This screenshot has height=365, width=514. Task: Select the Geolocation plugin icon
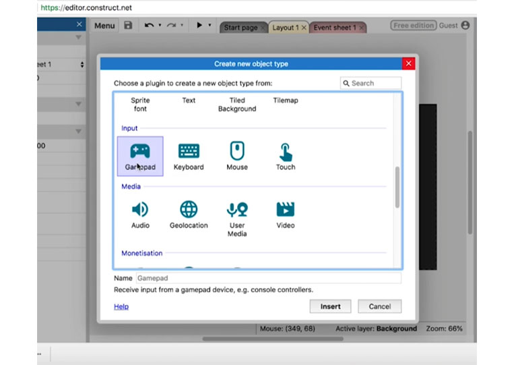[189, 215]
